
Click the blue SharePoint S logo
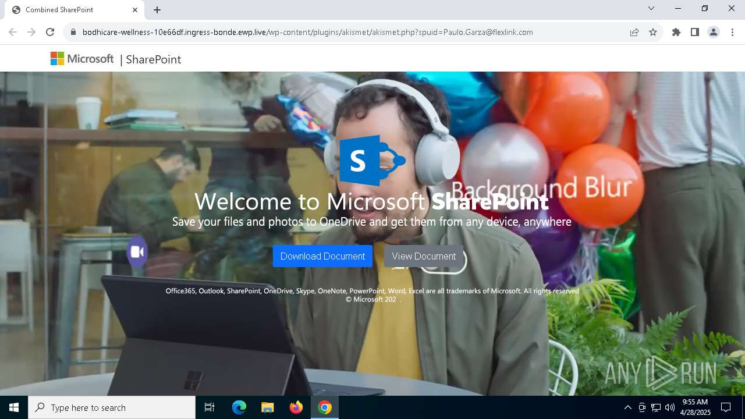coord(372,160)
